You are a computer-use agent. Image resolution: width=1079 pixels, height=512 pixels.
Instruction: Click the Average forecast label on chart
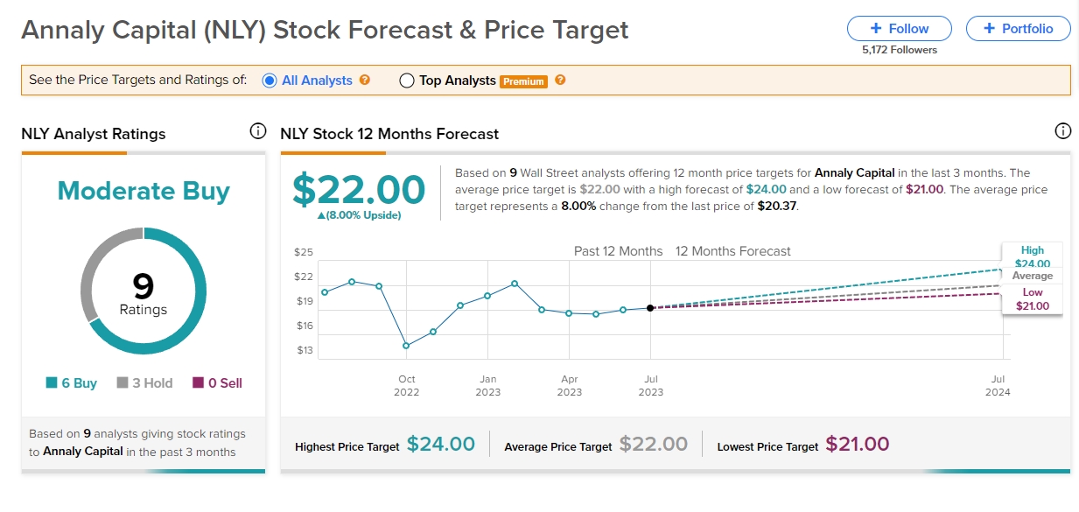pyautogui.click(x=1033, y=276)
